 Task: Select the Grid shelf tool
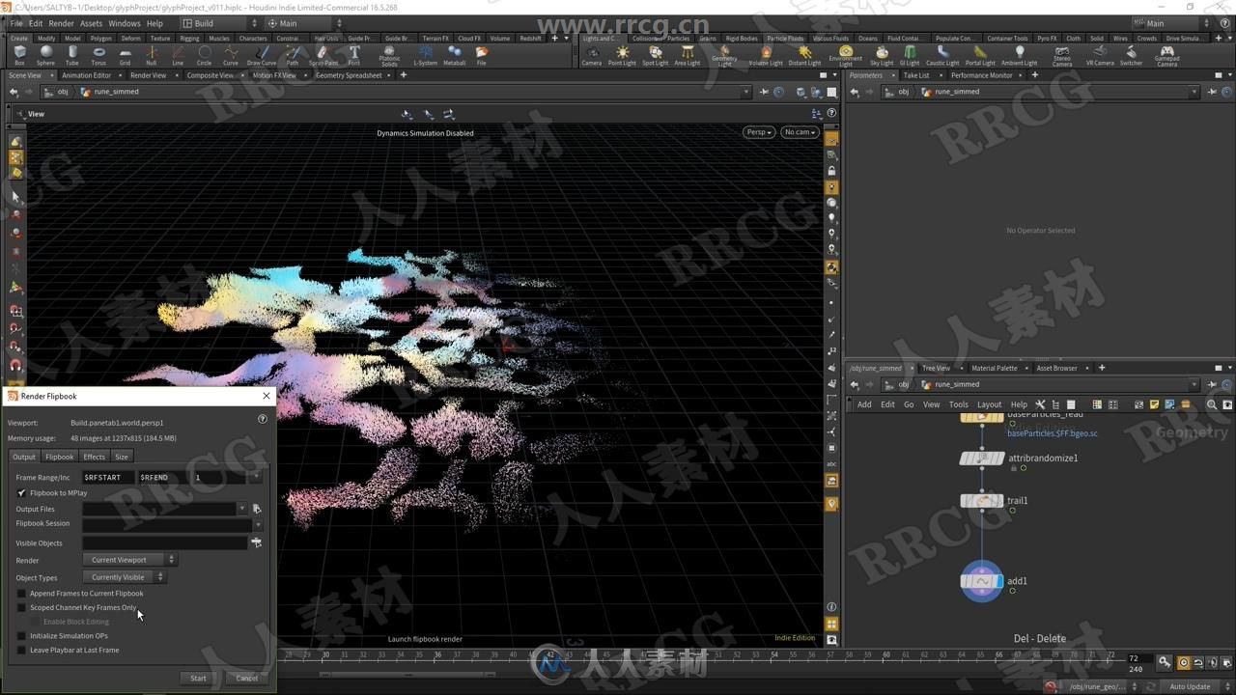coord(125,56)
